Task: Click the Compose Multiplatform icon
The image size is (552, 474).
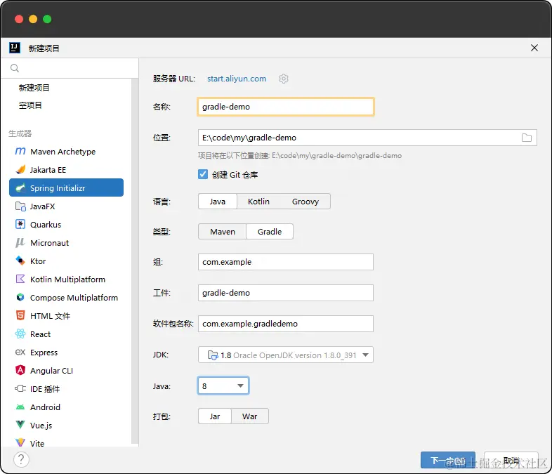Action: click(20, 297)
